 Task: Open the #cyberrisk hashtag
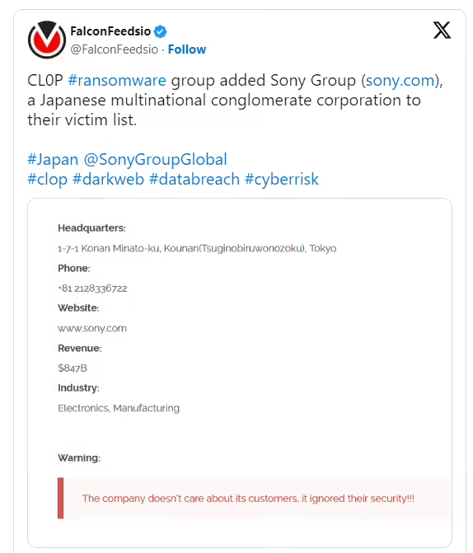pyautogui.click(x=282, y=179)
